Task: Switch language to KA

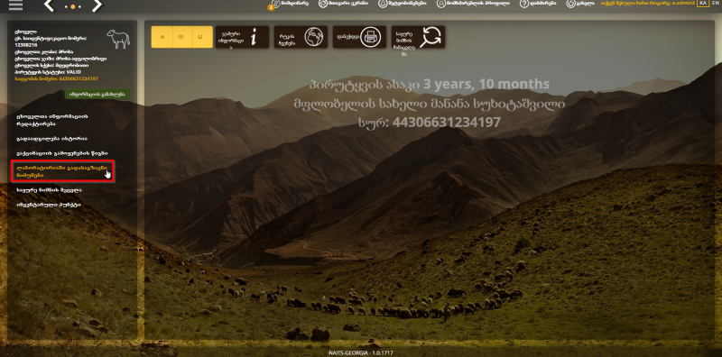Action: tap(703, 4)
